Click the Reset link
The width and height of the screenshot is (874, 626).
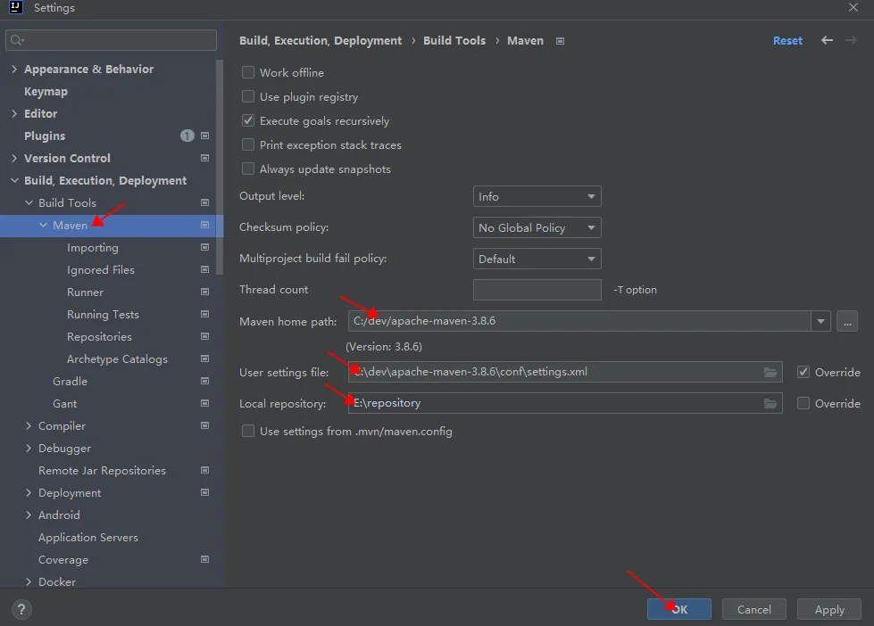tap(787, 40)
